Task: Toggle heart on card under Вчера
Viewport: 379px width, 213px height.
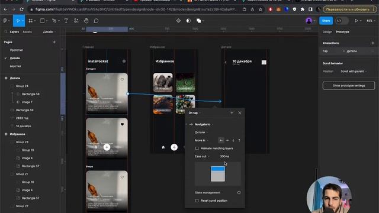Action: [123, 177]
